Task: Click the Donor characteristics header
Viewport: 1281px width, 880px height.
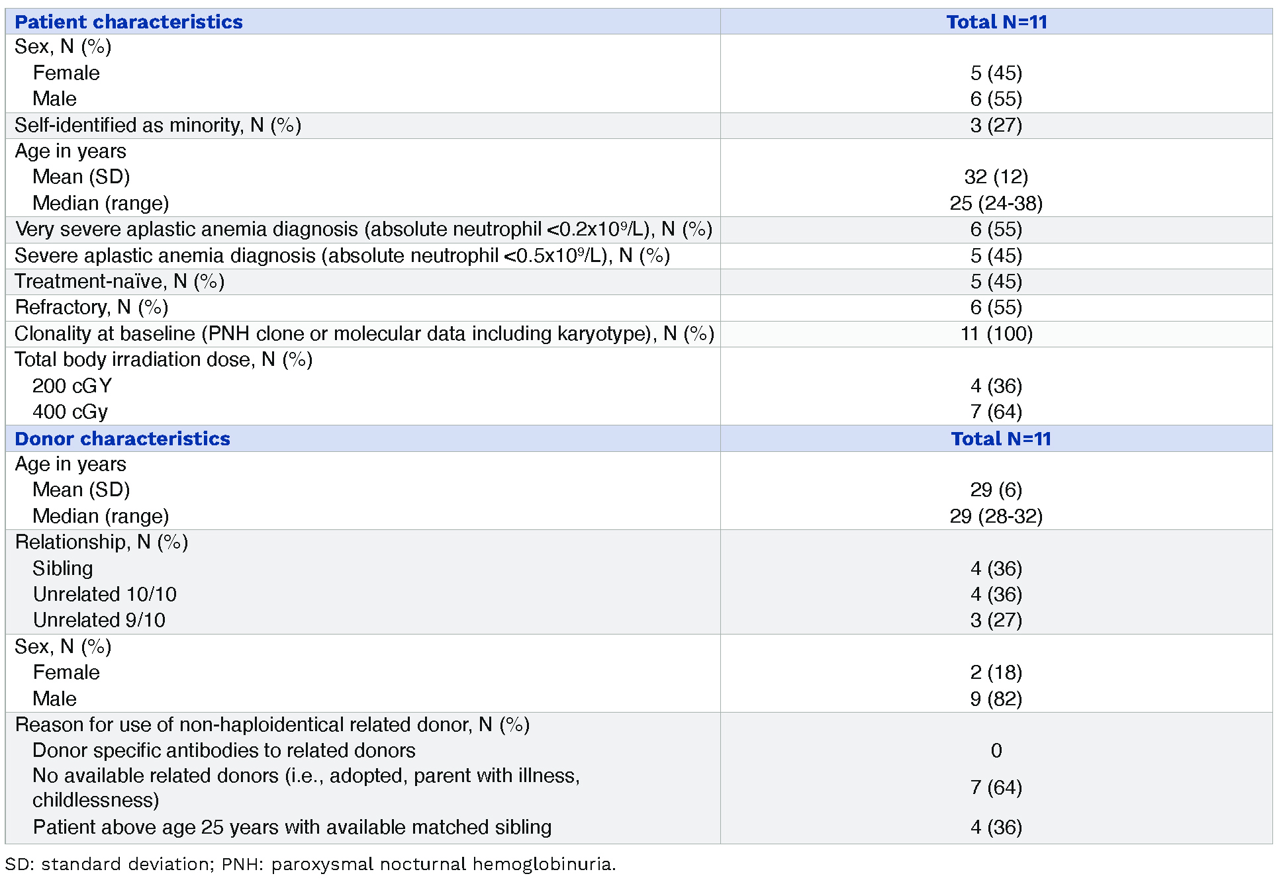Action: coord(122,439)
